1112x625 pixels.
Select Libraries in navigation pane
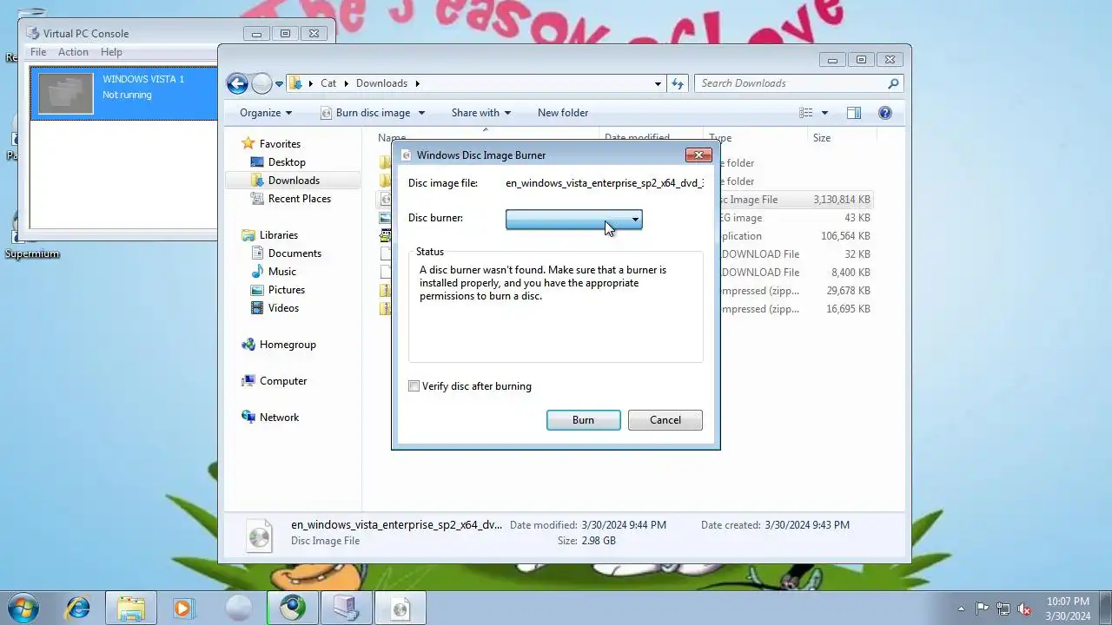(x=278, y=235)
